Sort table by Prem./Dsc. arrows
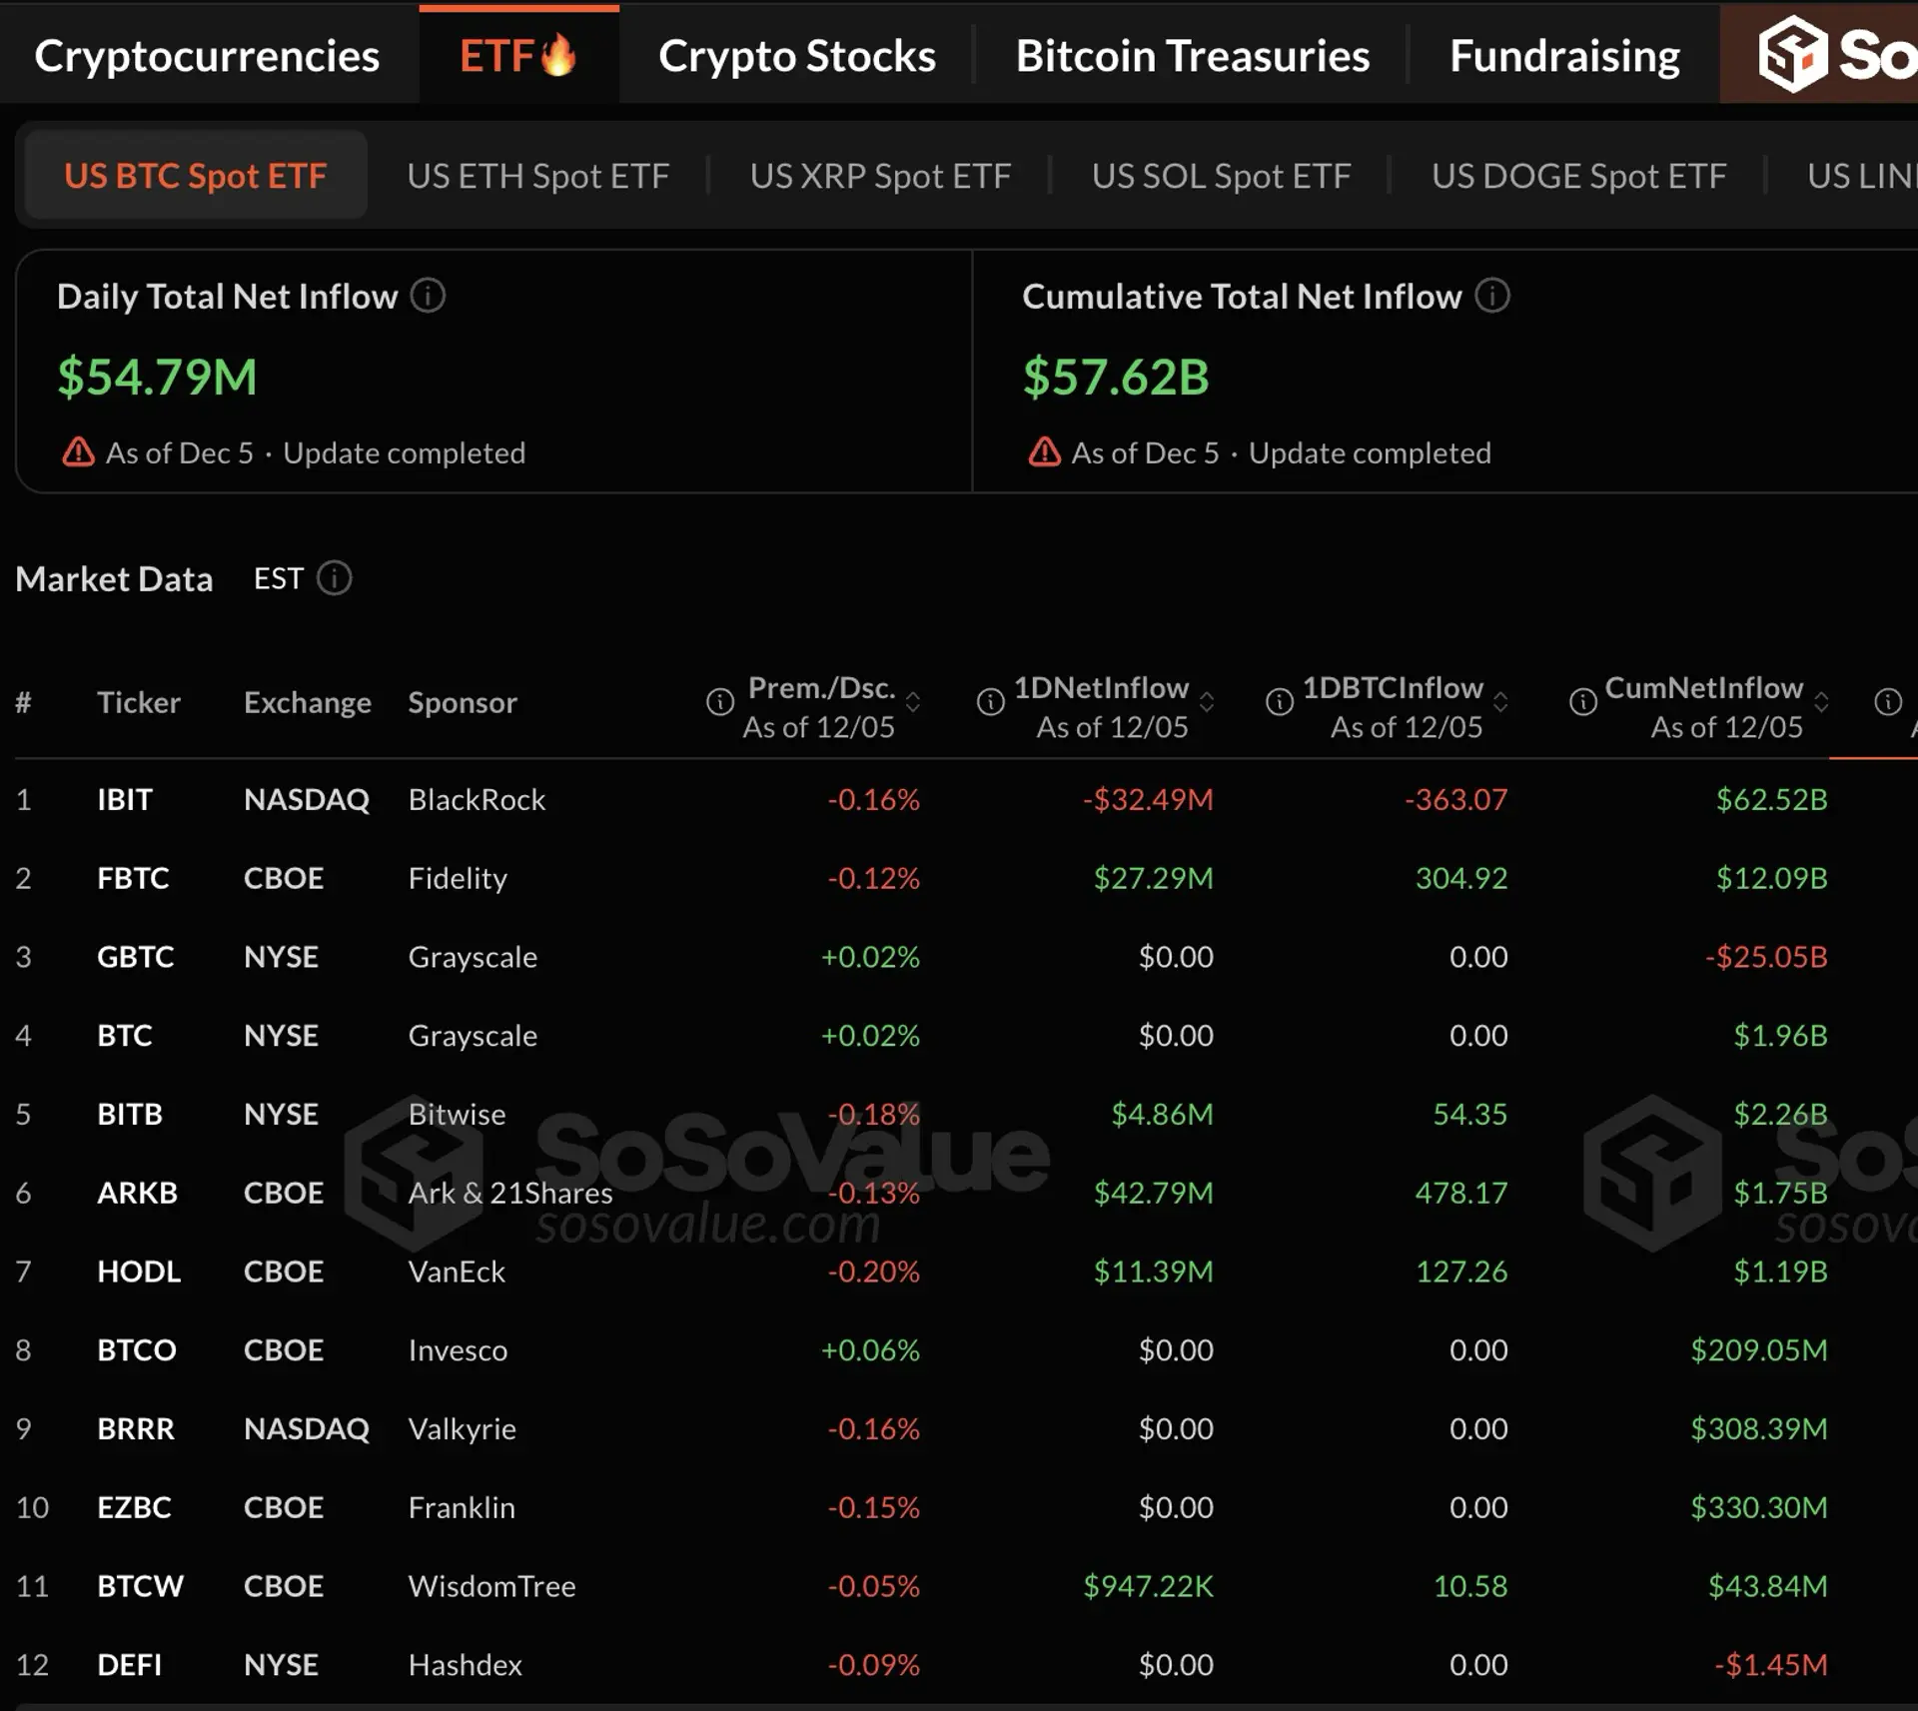The height and width of the screenshot is (1711, 1918). [x=913, y=702]
